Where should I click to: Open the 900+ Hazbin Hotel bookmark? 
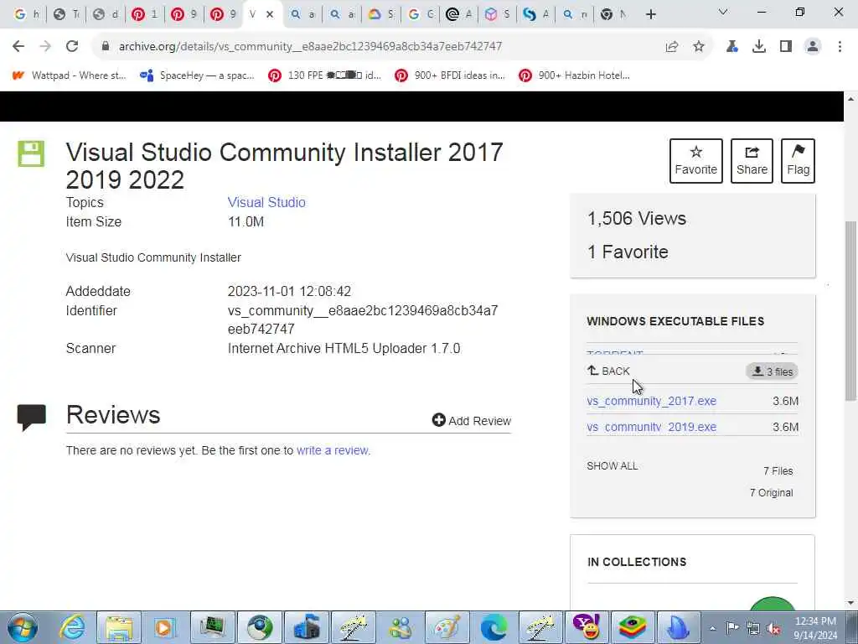click(575, 75)
